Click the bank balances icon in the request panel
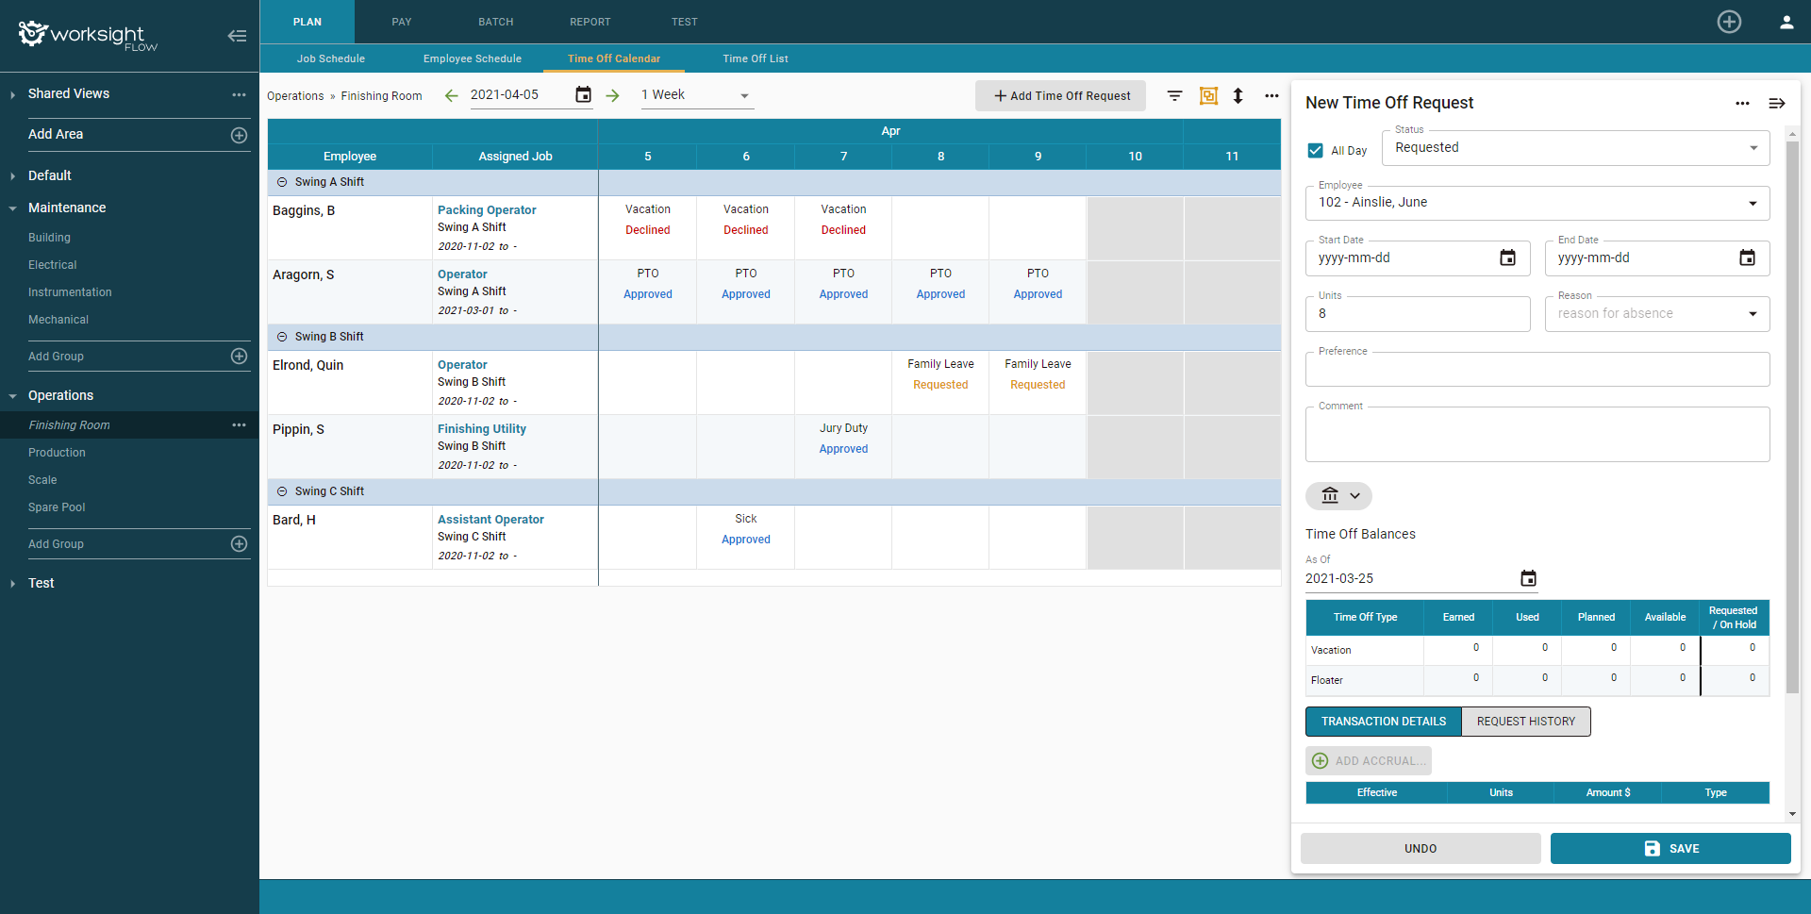 [x=1330, y=495]
